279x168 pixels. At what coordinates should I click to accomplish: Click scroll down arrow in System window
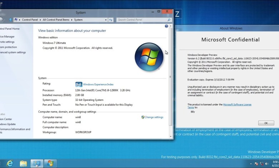click(x=171, y=137)
